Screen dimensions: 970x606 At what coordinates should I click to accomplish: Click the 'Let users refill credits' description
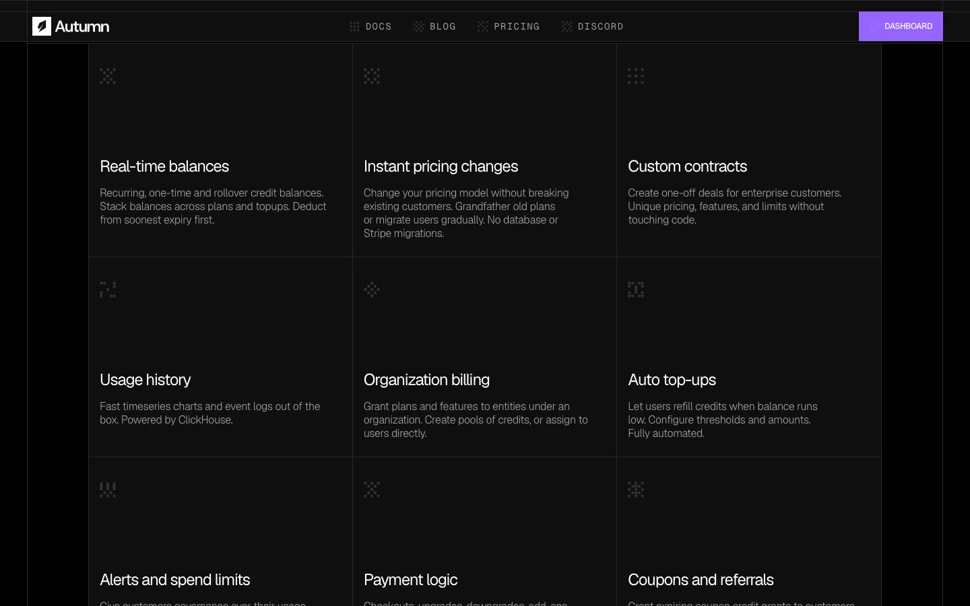point(722,419)
